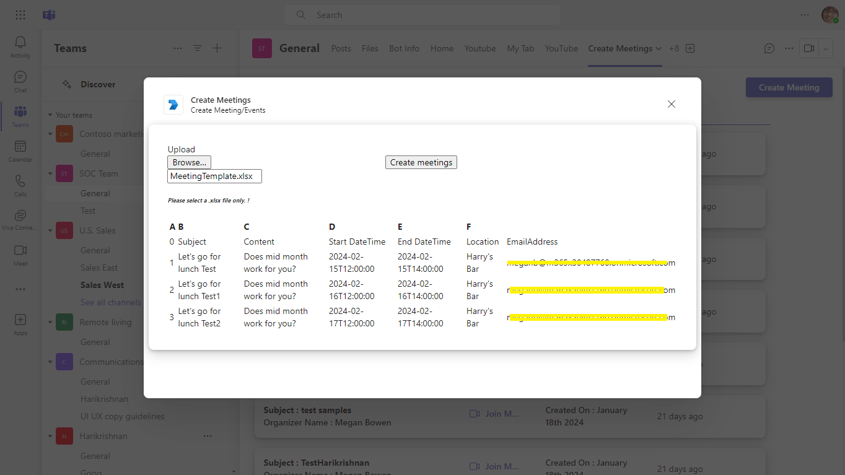
Task: Click in the top Search box
Action: click(422, 15)
